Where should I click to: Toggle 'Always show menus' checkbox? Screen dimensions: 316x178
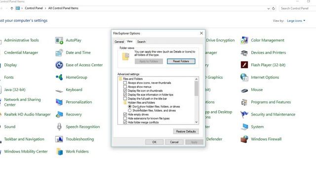point(125,87)
